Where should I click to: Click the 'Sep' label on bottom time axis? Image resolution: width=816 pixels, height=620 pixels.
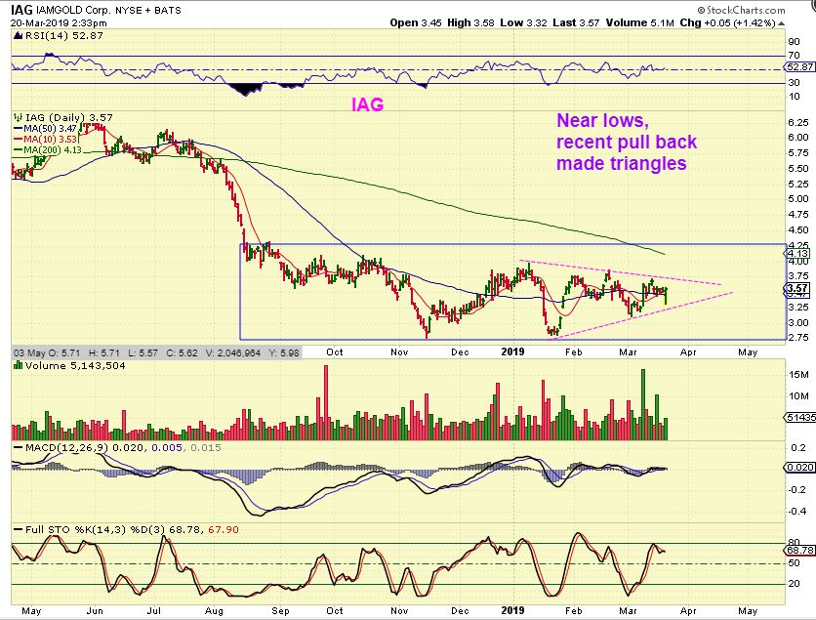[280, 610]
